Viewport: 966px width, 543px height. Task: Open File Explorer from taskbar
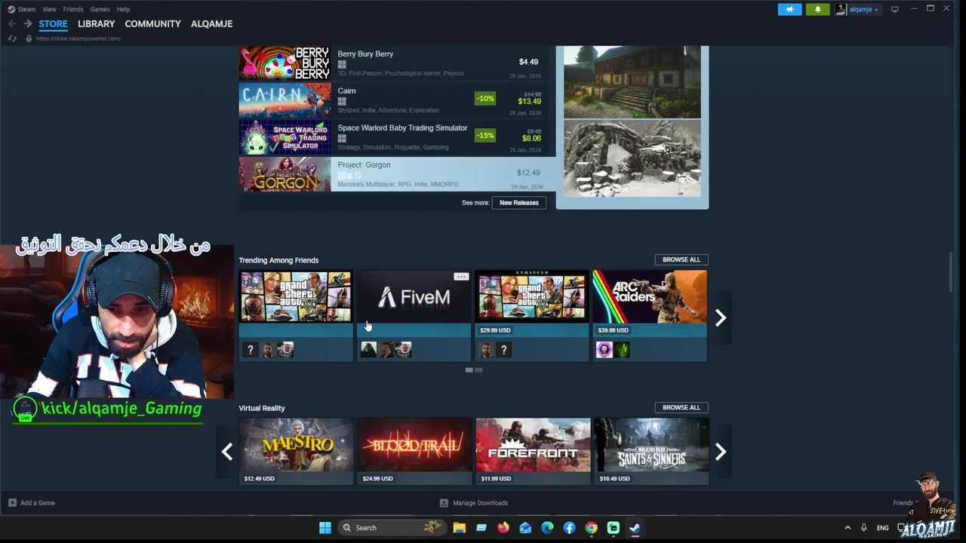coord(459,528)
